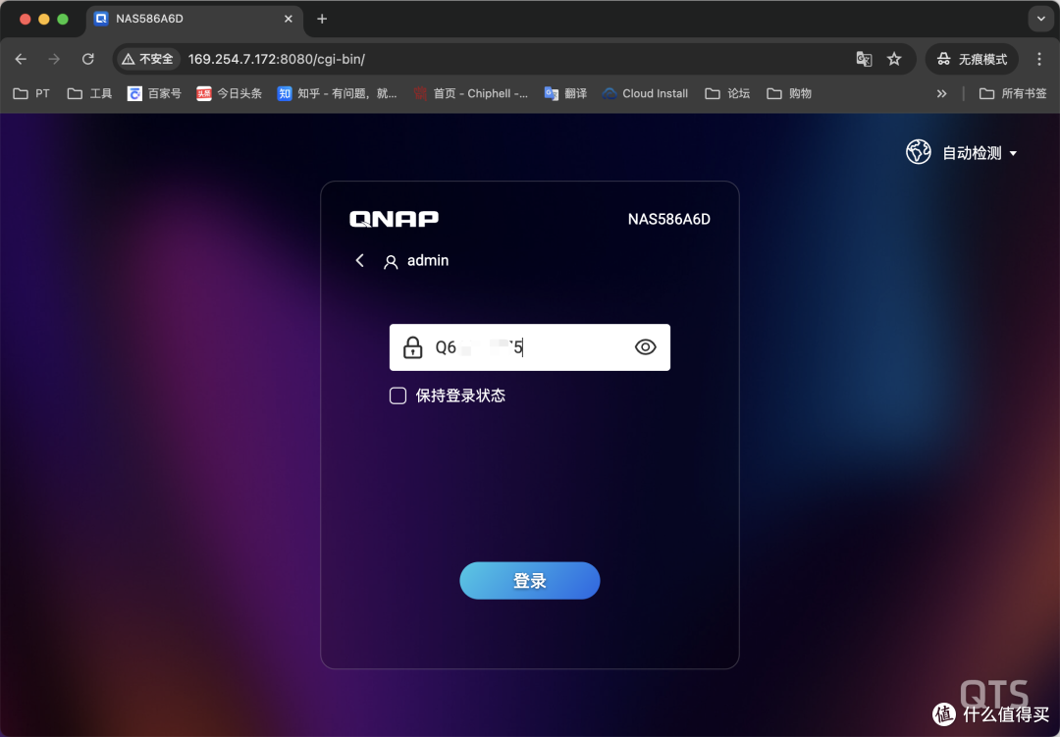Open the 知乎 bookmark
1060x737 pixels.
338,93
